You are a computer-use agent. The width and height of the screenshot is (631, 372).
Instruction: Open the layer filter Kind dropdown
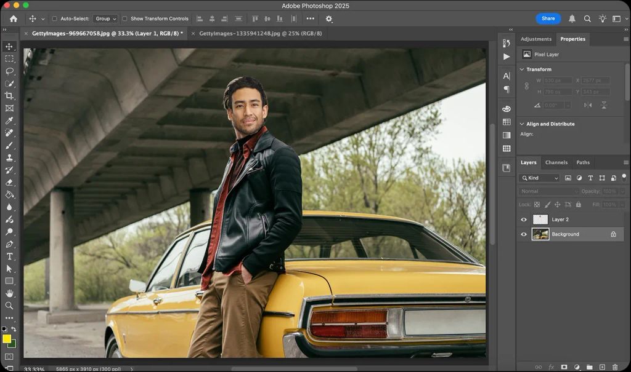tap(540, 178)
